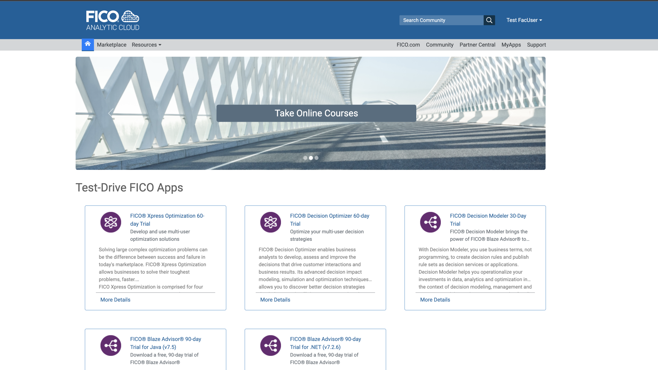Click the Decision Optimizer purple icon
Viewport: 658px width, 370px height.
coord(270,222)
